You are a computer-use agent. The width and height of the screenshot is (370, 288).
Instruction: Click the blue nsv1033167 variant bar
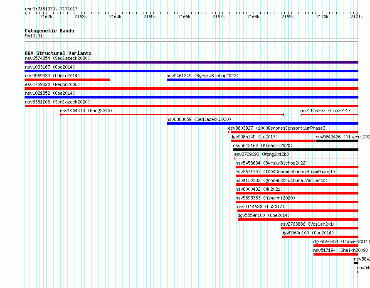click(x=191, y=71)
